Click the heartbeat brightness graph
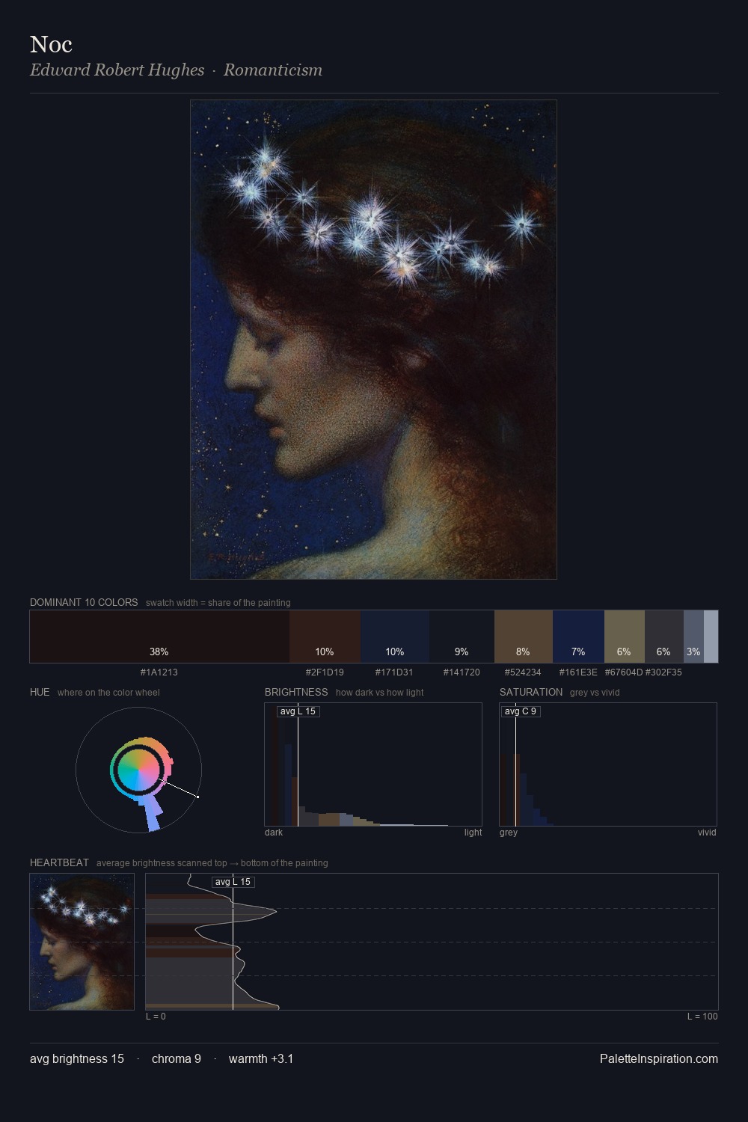This screenshot has width=748, height=1122. tap(432, 942)
